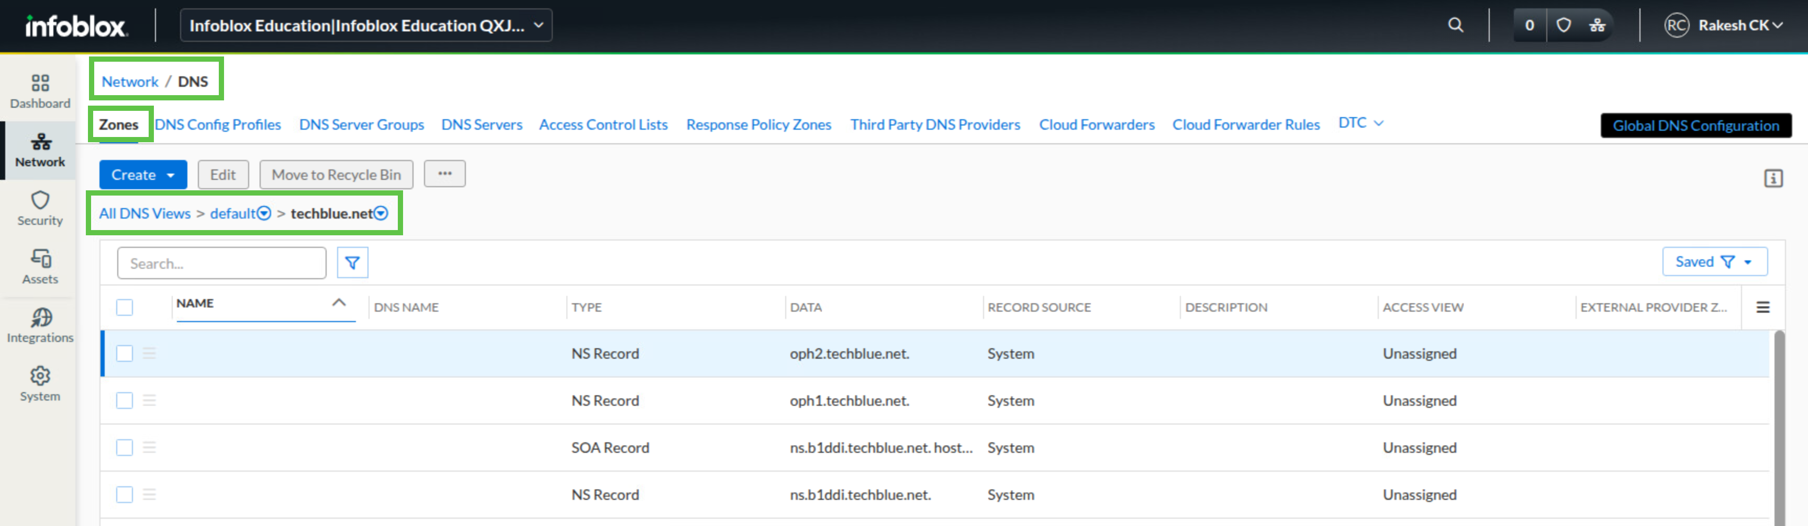Click the shield icon in top bar
This screenshot has width=1808, height=526.
(1563, 25)
